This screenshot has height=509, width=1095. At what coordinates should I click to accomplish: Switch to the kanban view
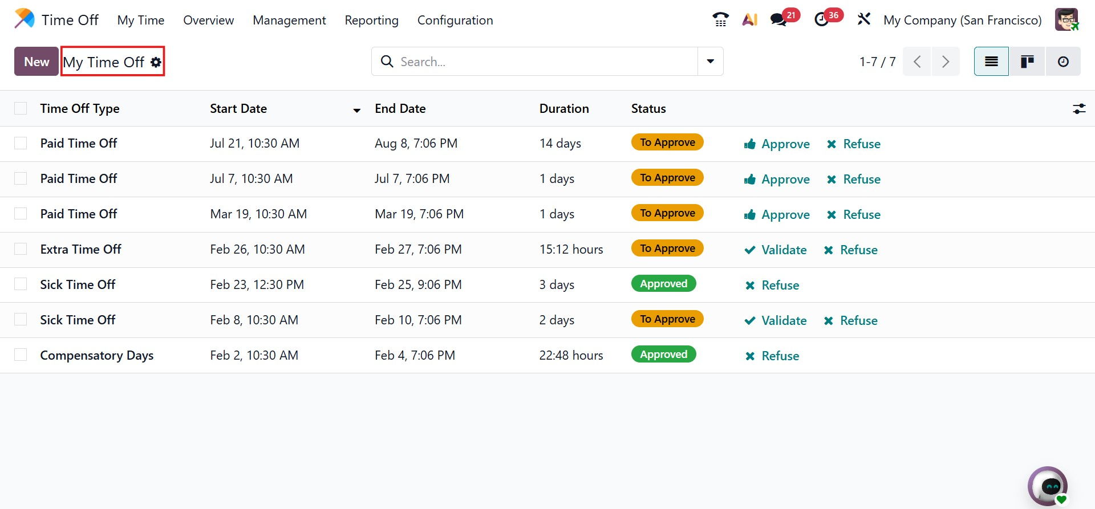click(1027, 62)
